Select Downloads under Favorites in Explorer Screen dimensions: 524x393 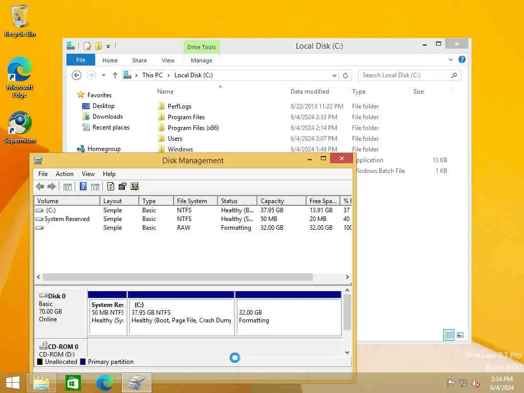pos(107,117)
